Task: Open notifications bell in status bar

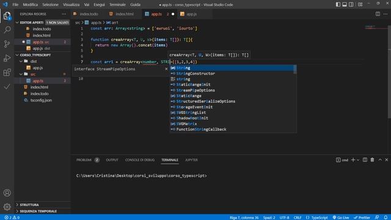Action: click(x=386, y=218)
